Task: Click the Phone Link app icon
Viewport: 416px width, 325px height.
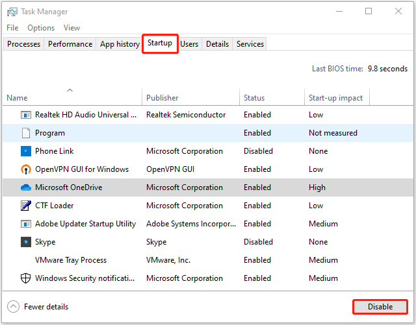Action: pyautogui.click(x=26, y=151)
